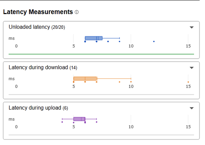Expand the Unloaded latency panel arrow
This screenshot has width=205, height=145.
click(x=192, y=27)
